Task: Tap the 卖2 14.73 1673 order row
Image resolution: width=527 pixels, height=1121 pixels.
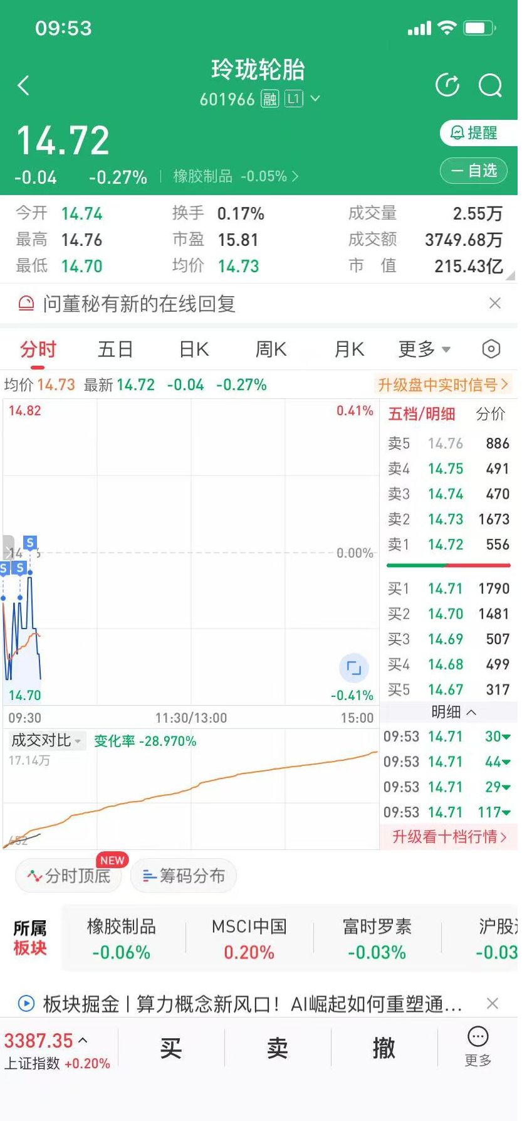Action: coord(449,519)
